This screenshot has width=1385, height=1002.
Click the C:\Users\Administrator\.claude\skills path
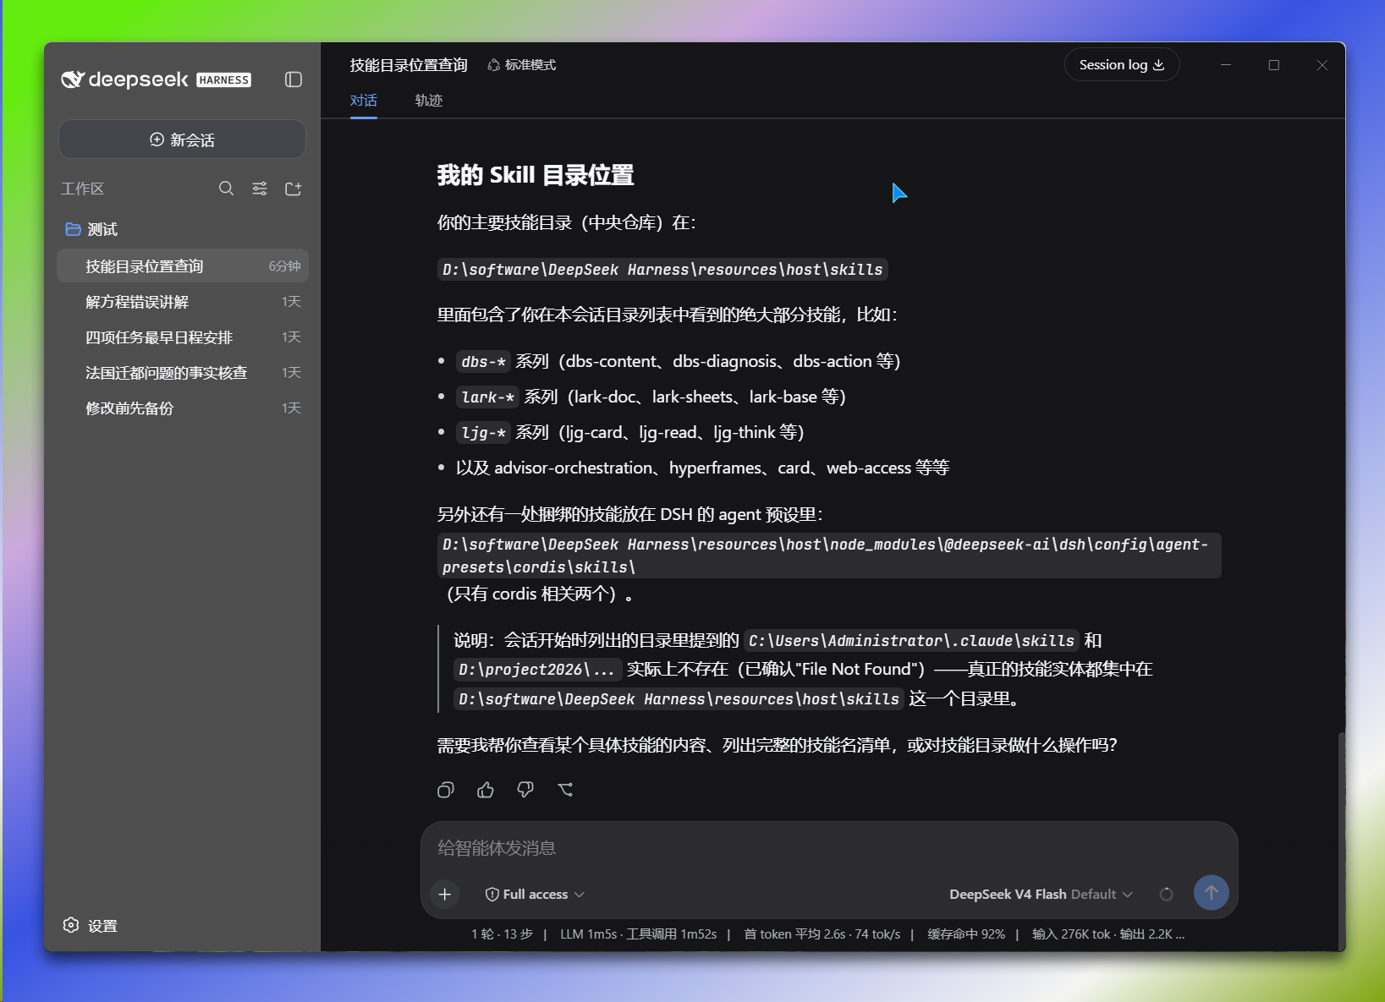click(x=911, y=641)
